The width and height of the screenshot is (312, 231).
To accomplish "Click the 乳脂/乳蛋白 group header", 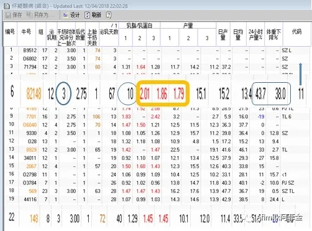I will coord(139,26).
